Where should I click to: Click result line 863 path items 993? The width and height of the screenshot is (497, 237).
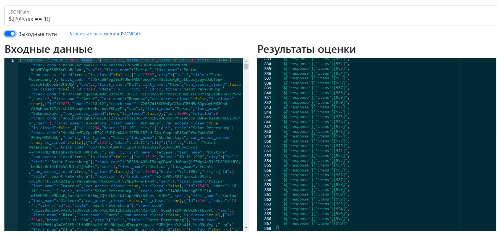[315, 204]
